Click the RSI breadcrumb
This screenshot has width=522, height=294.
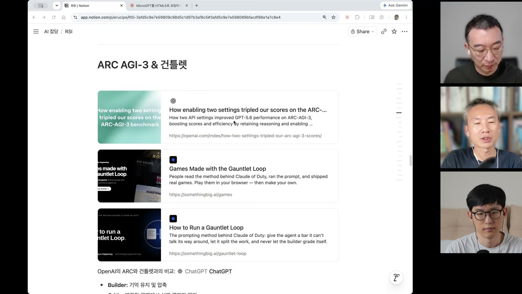click(69, 31)
